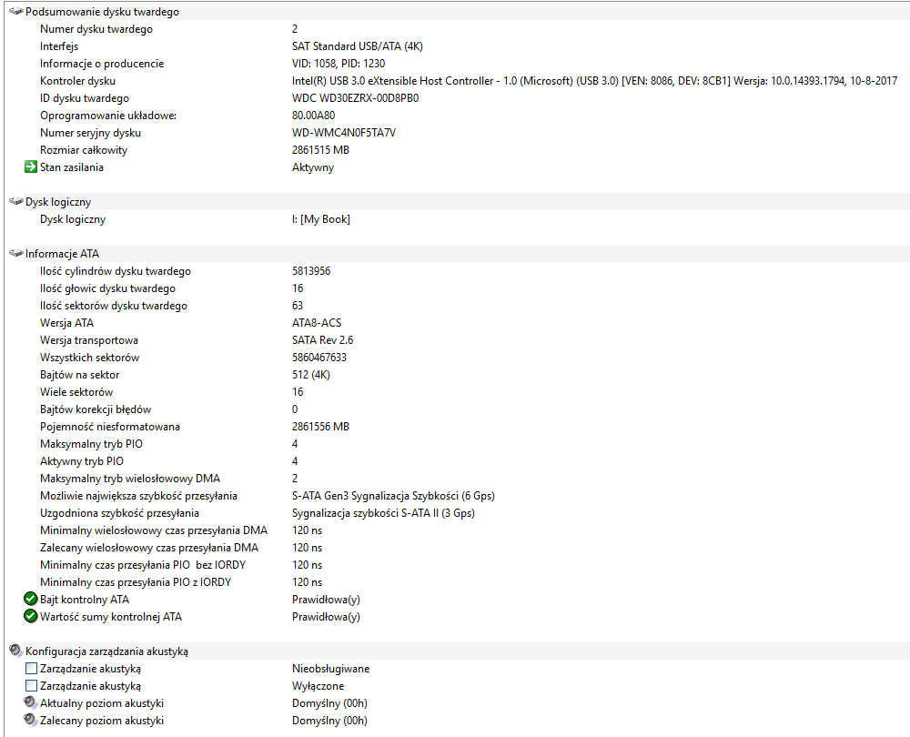
Task: Click the disk icon next to Dysk logiczny header
Action: coord(16,201)
